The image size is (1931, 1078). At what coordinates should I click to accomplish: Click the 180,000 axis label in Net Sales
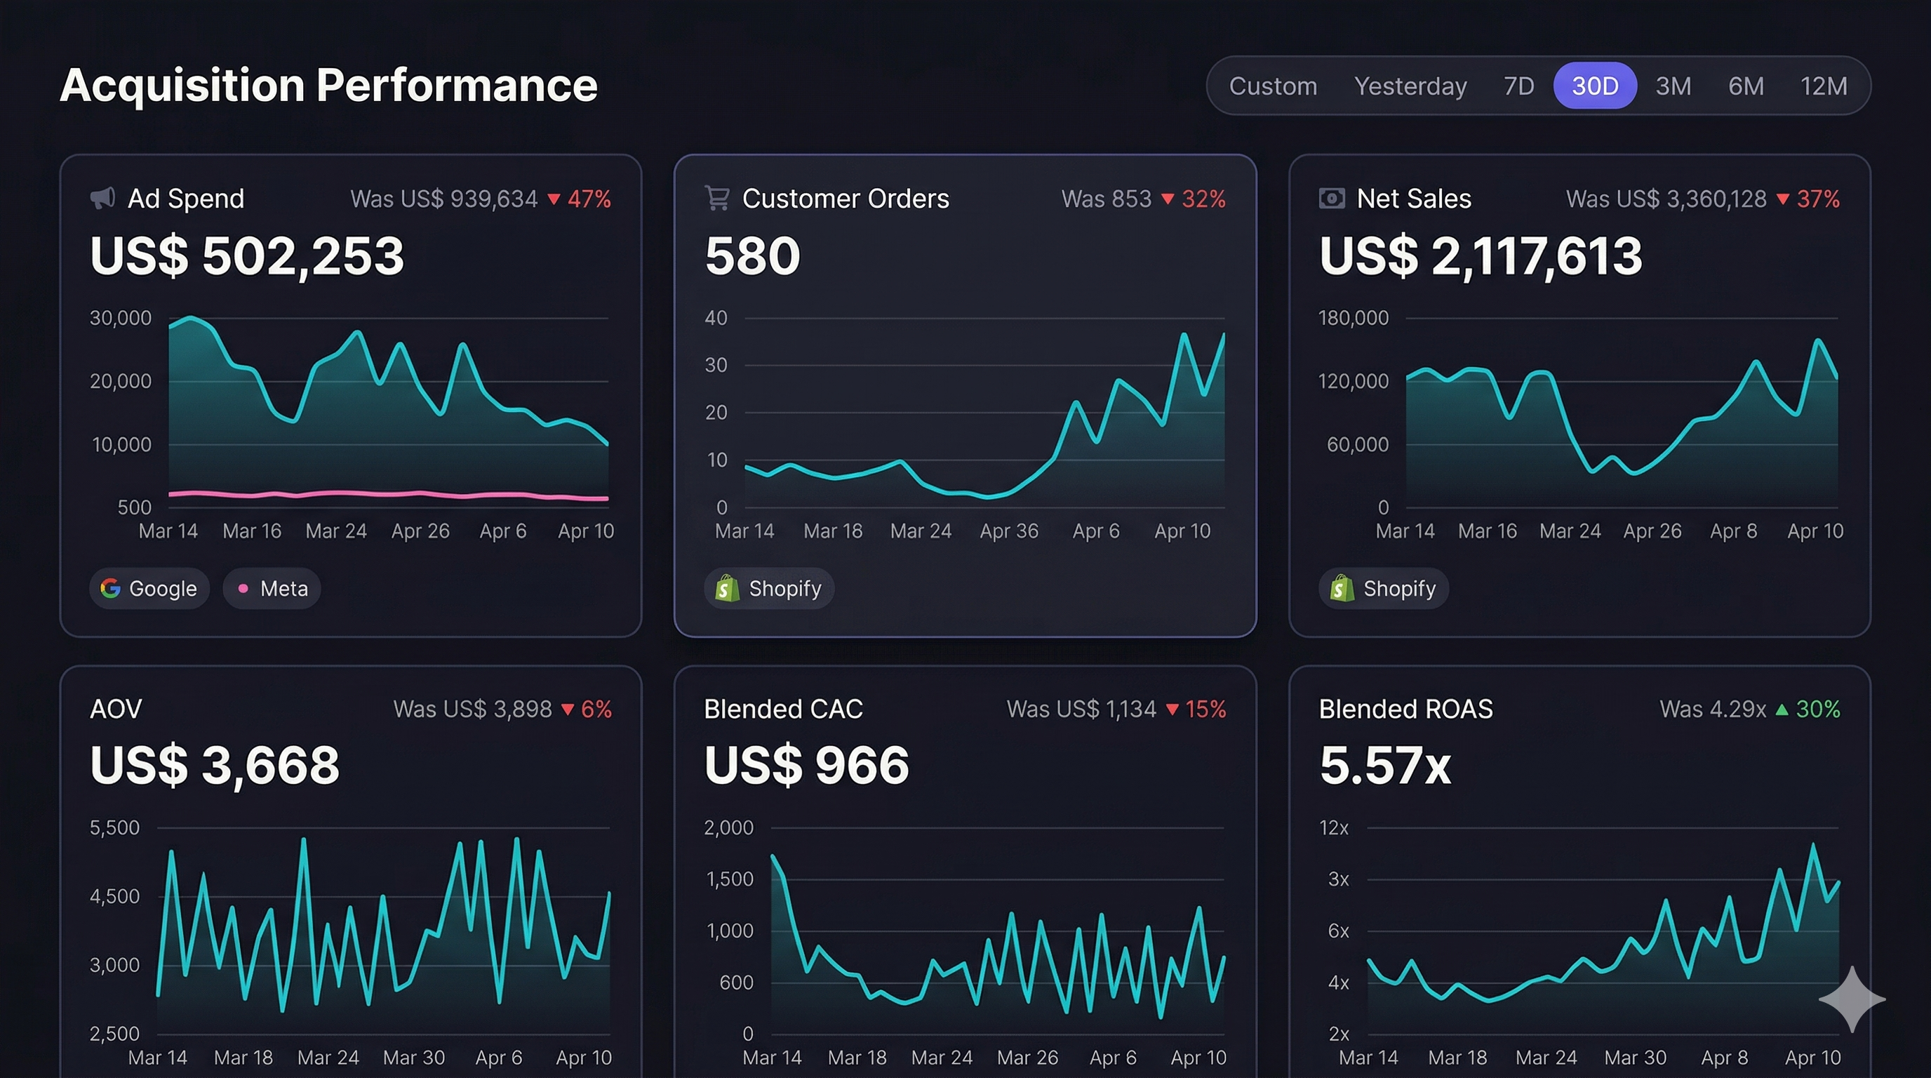click(x=1353, y=318)
